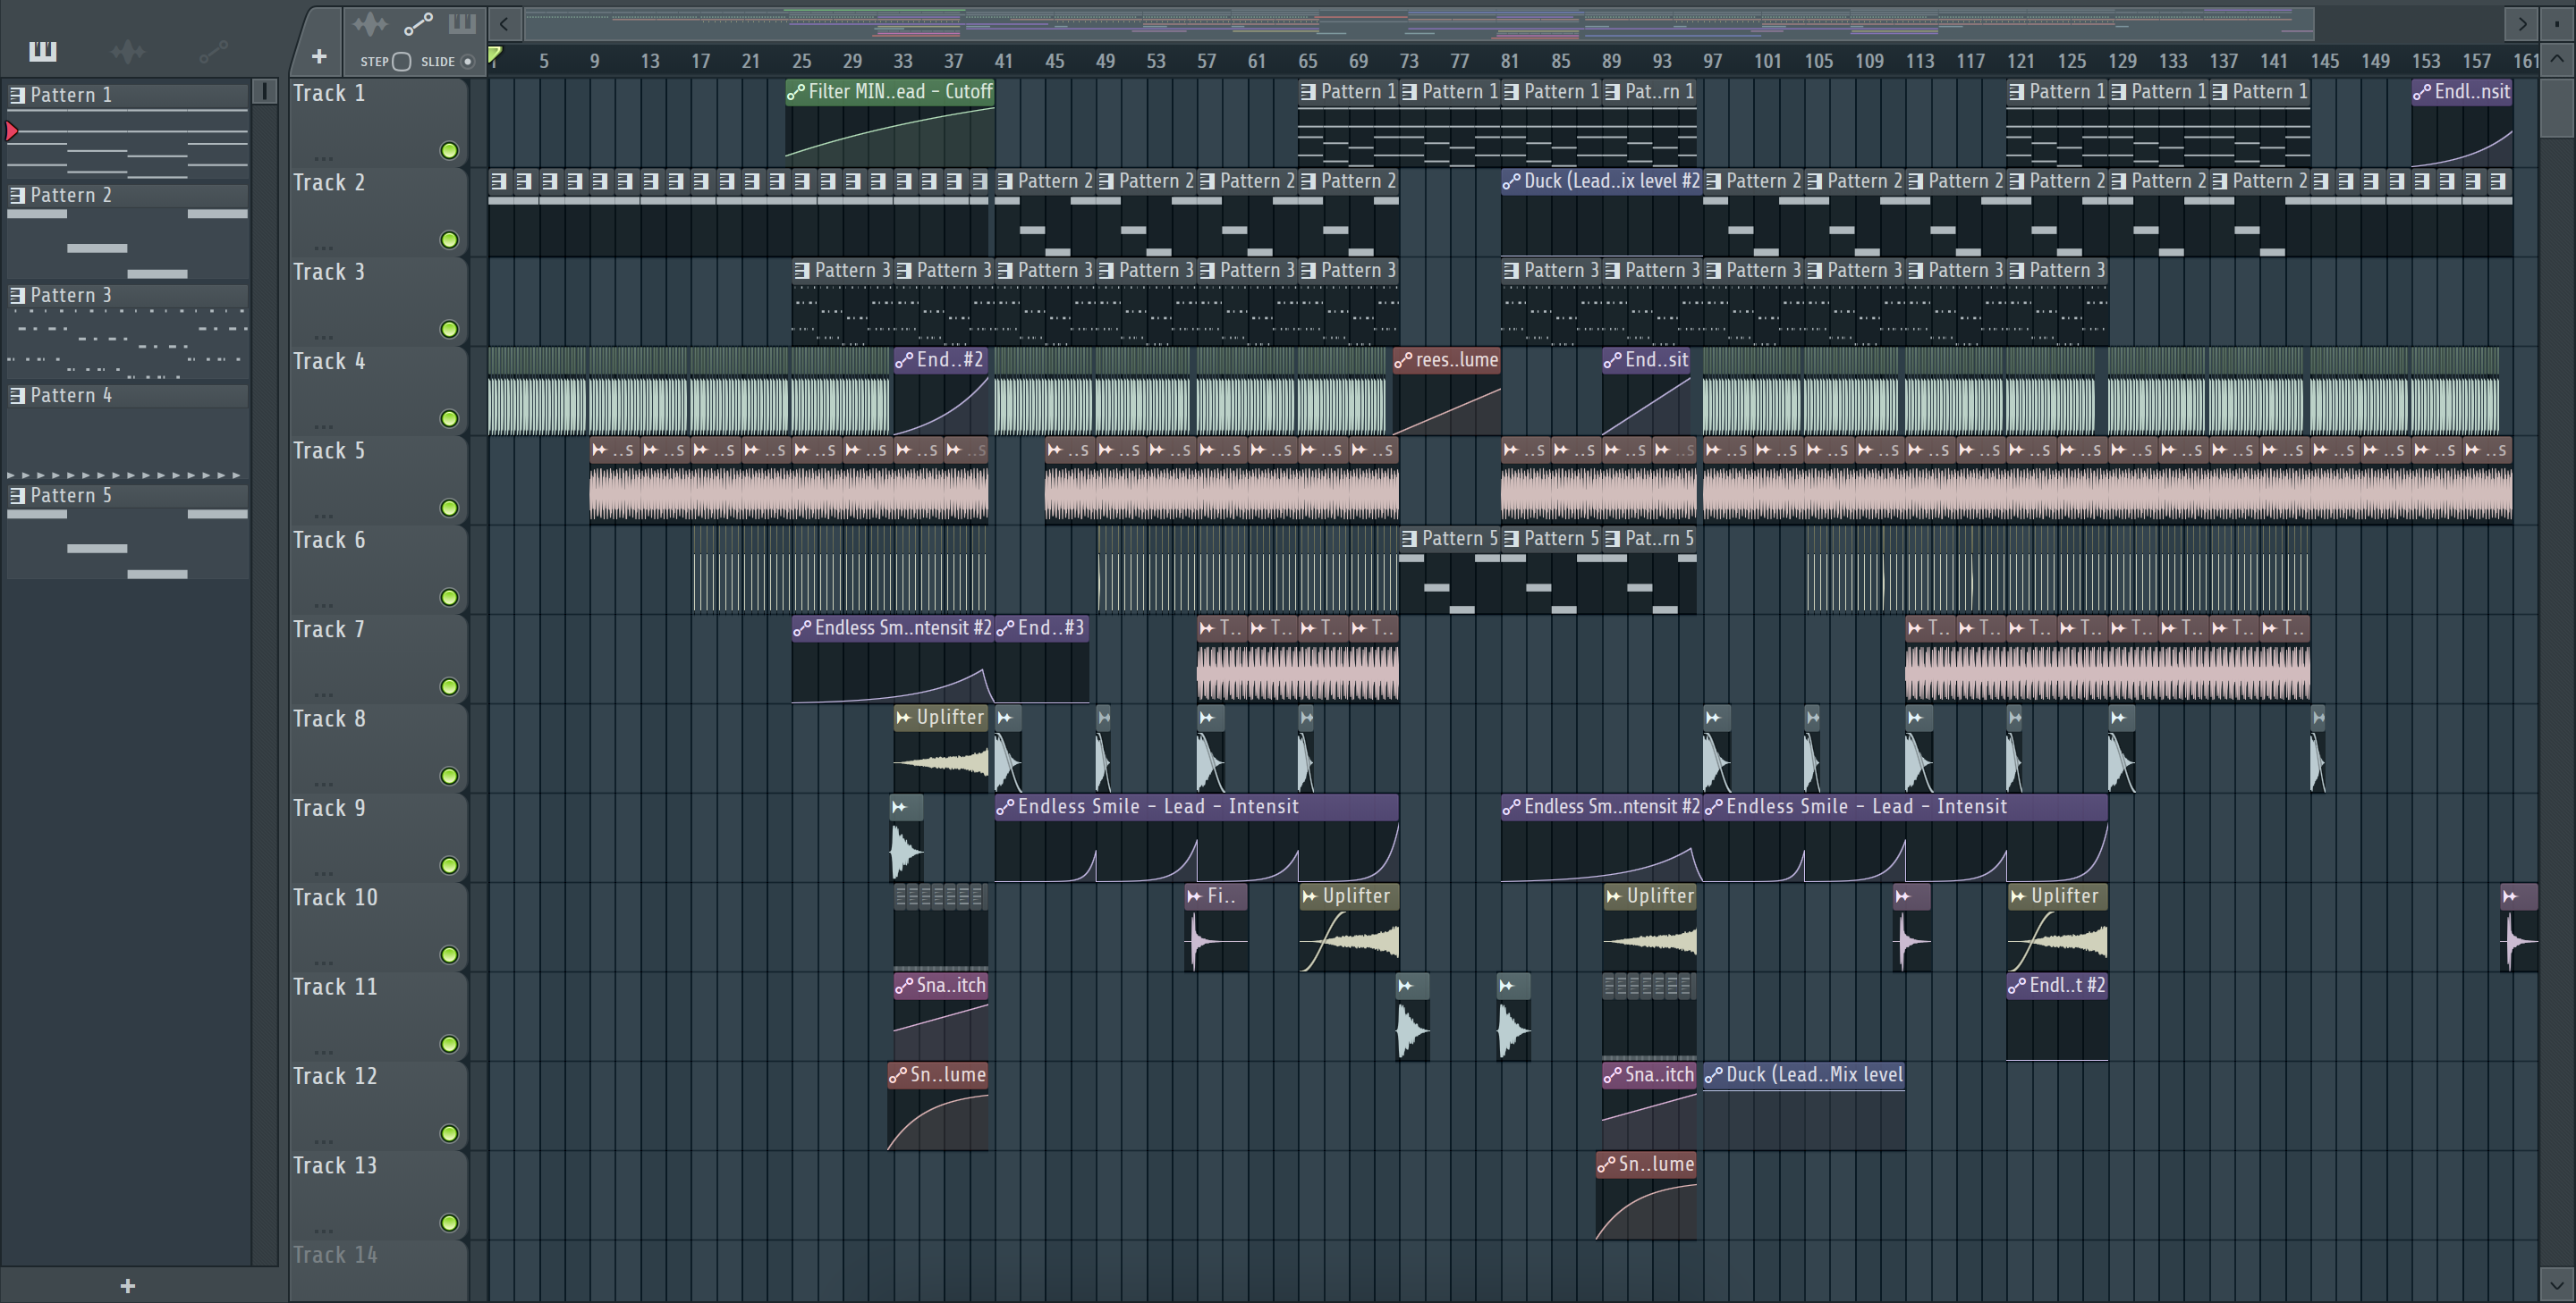This screenshot has height=1303, width=2576.
Task: Mute Track 11 with its green light
Action: click(x=450, y=1046)
